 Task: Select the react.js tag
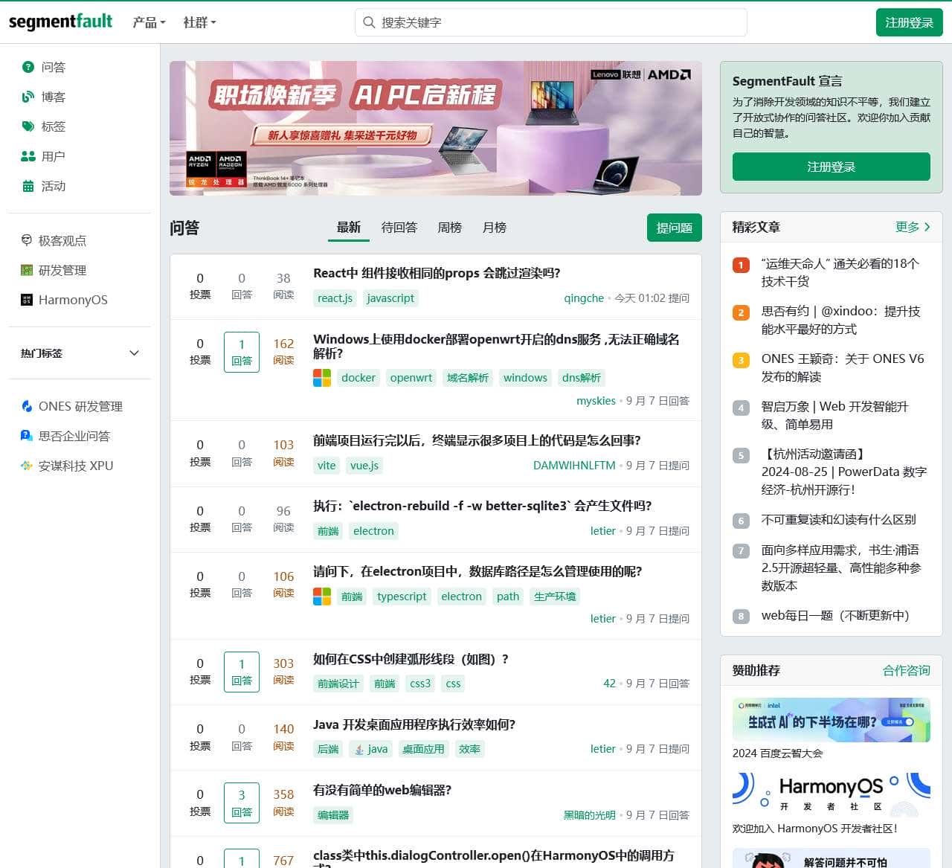click(335, 298)
